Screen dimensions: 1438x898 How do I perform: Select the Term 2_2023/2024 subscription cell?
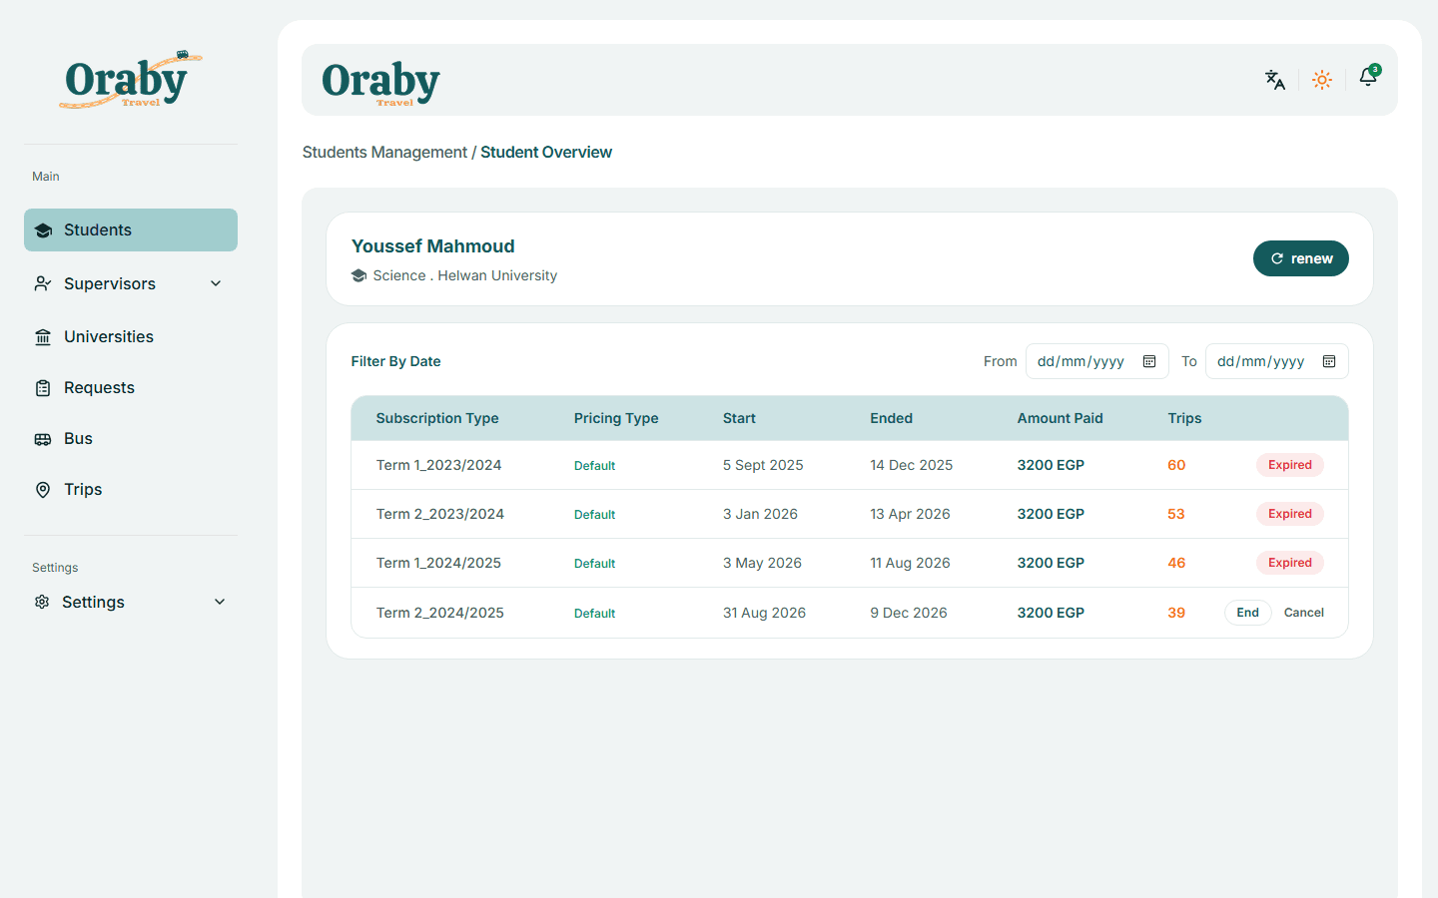click(x=440, y=514)
